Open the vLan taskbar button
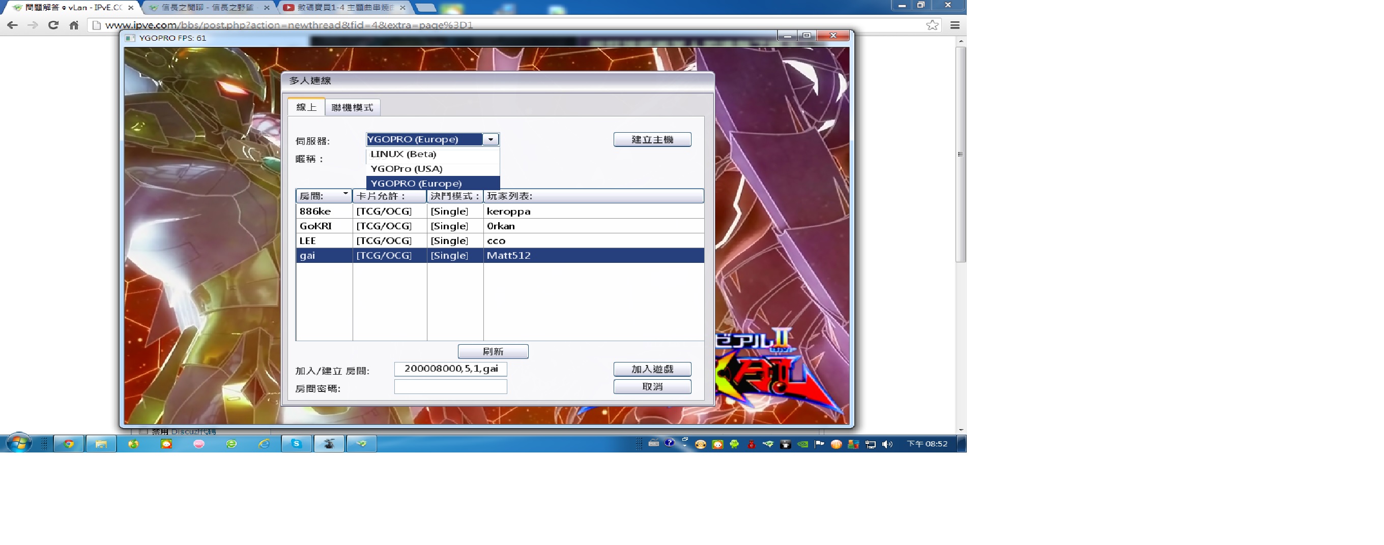The image size is (1384, 545). point(362,444)
